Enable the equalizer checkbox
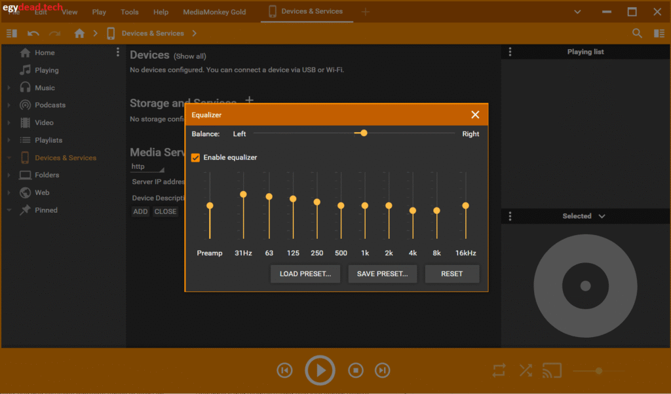This screenshot has height=394, width=671. [x=195, y=157]
